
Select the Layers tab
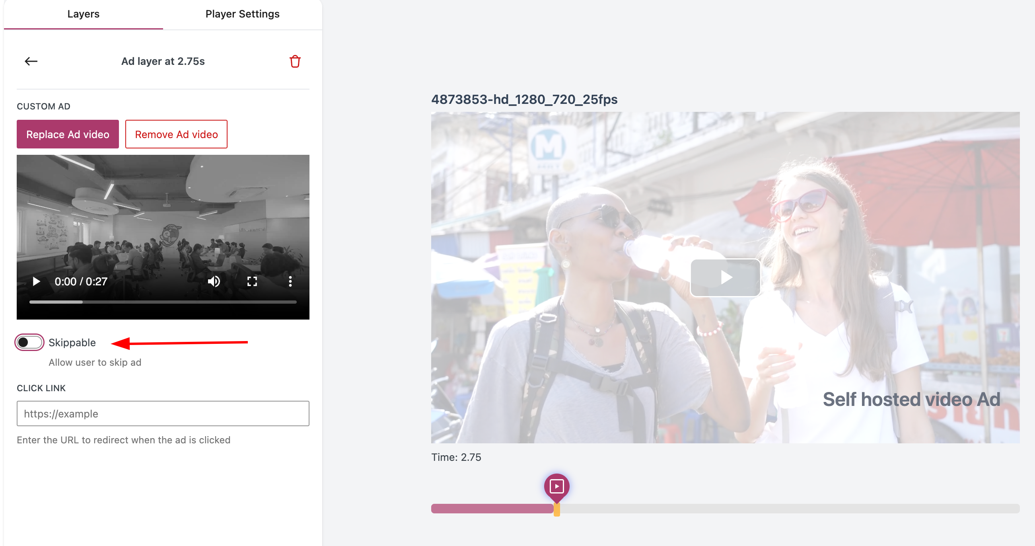coord(83,14)
